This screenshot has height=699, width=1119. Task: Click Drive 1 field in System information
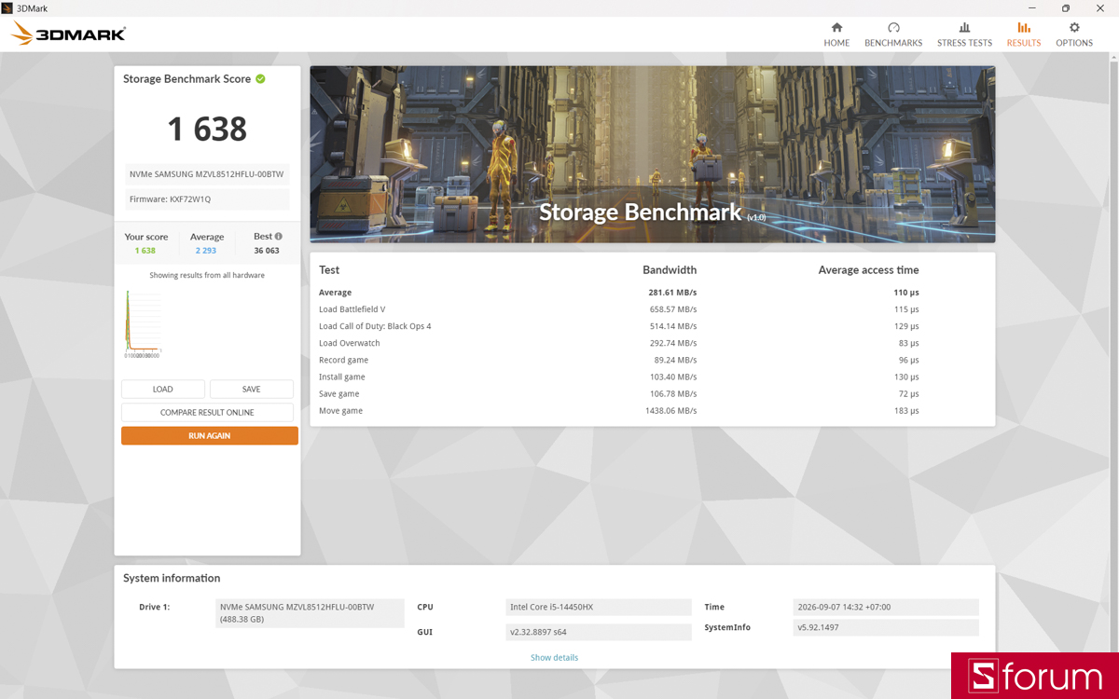[311, 613]
